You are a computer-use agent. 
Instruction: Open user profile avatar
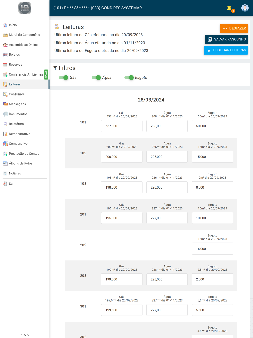(245, 8)
